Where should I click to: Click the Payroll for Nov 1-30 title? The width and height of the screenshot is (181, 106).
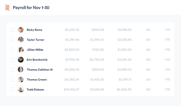(x=31, y=8)
